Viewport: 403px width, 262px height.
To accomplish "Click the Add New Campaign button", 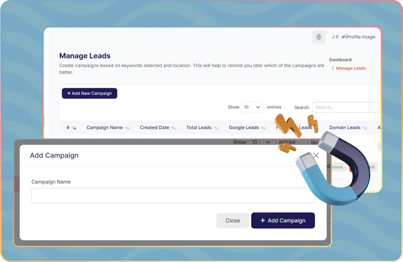I will (90, 94).
